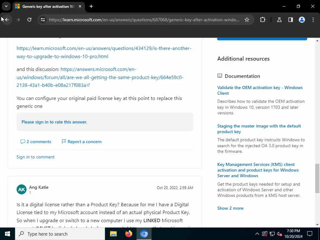Open the answers.microsoft.com same-product-key discussion link
Screen dimensions: 320x240
click(x=100, y=77)
